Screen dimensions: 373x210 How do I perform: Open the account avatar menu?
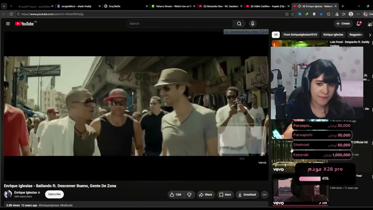(370, 24)
